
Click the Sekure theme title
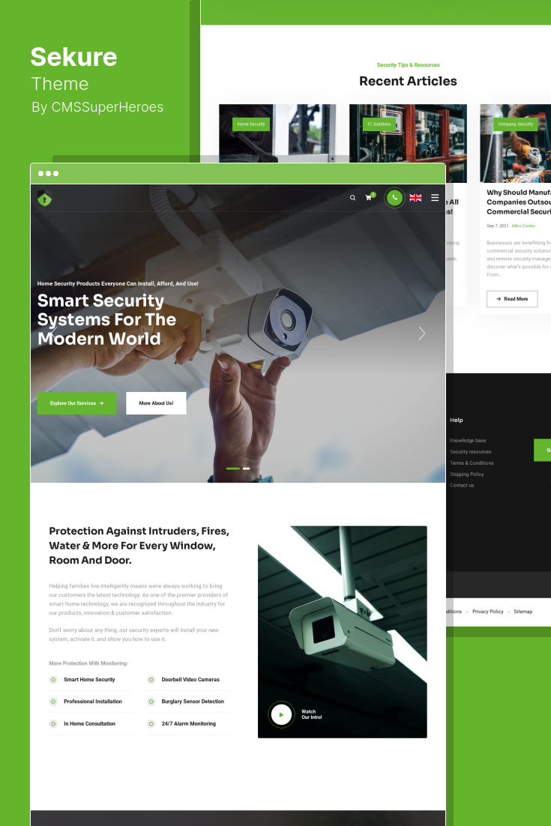click(73, 57)
